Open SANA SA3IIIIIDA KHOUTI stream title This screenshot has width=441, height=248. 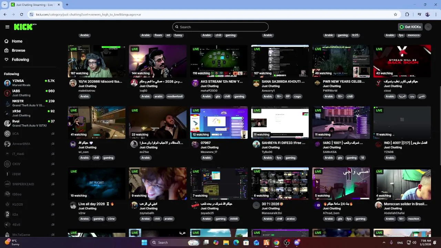click(283, 82)
